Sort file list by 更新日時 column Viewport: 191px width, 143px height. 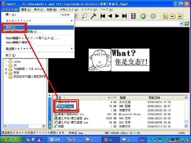[x=154, y=97]
